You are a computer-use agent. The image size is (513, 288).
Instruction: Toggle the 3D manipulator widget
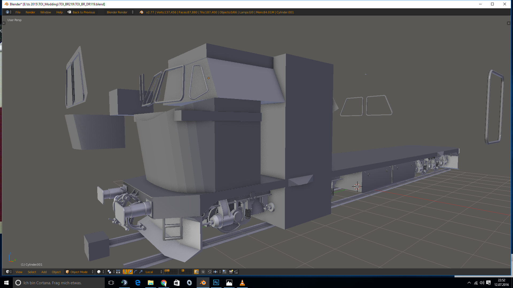coord(125,272)
